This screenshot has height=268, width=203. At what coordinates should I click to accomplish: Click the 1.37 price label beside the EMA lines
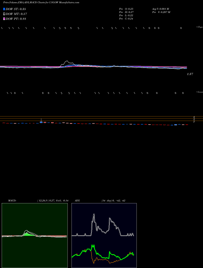click(x=190, y=74)
